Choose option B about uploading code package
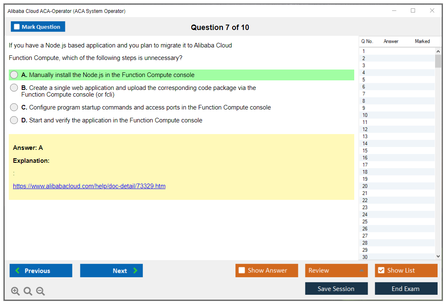Screen dimensions: 448x306 [x=14, y=88]
